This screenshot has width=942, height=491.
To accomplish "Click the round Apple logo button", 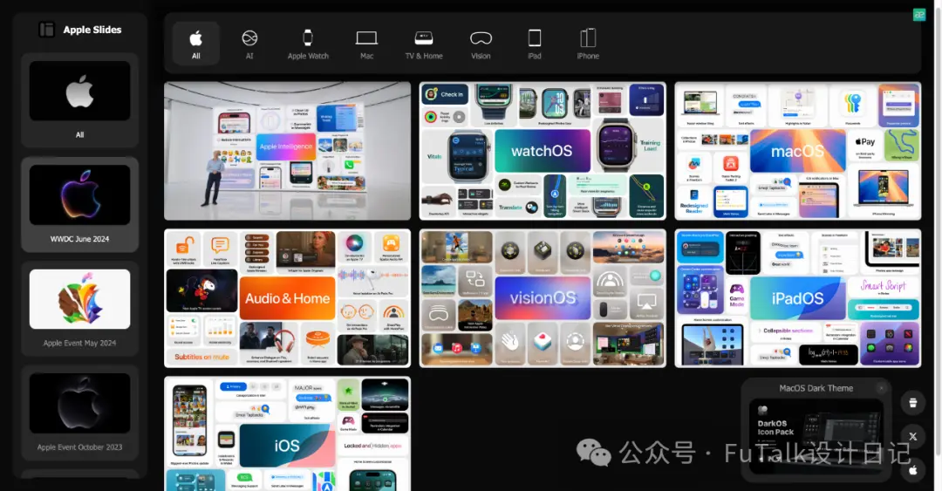I will point(912,470).
